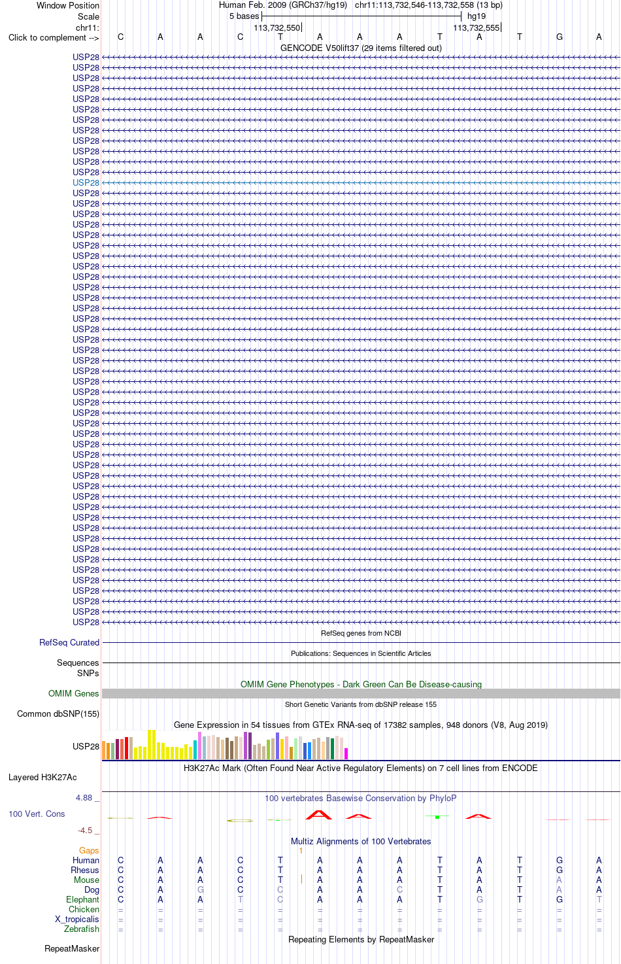Click the G base in the Dog row
This screenshot has height=964, width=621.
pyautogui.click(x=201, y=889)
